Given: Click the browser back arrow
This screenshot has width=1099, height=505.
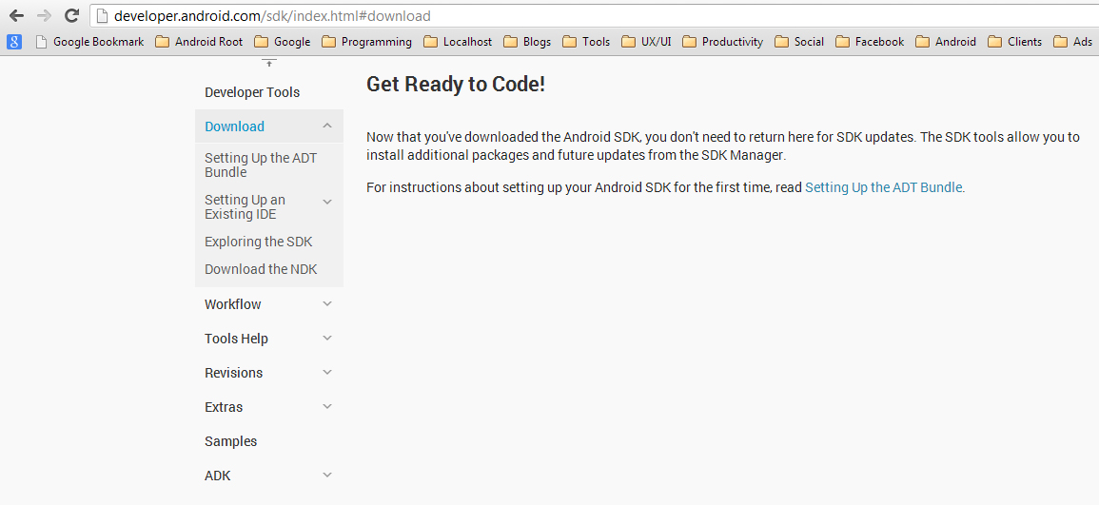Looking at the screenshot, I should [x=16, y=15].
